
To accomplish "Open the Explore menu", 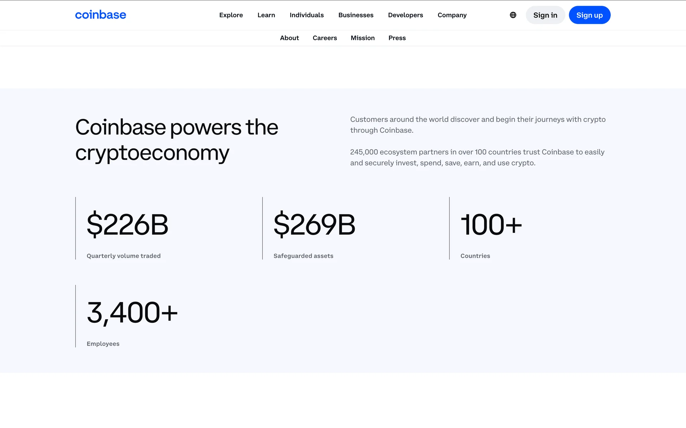I will click(231, 15).
